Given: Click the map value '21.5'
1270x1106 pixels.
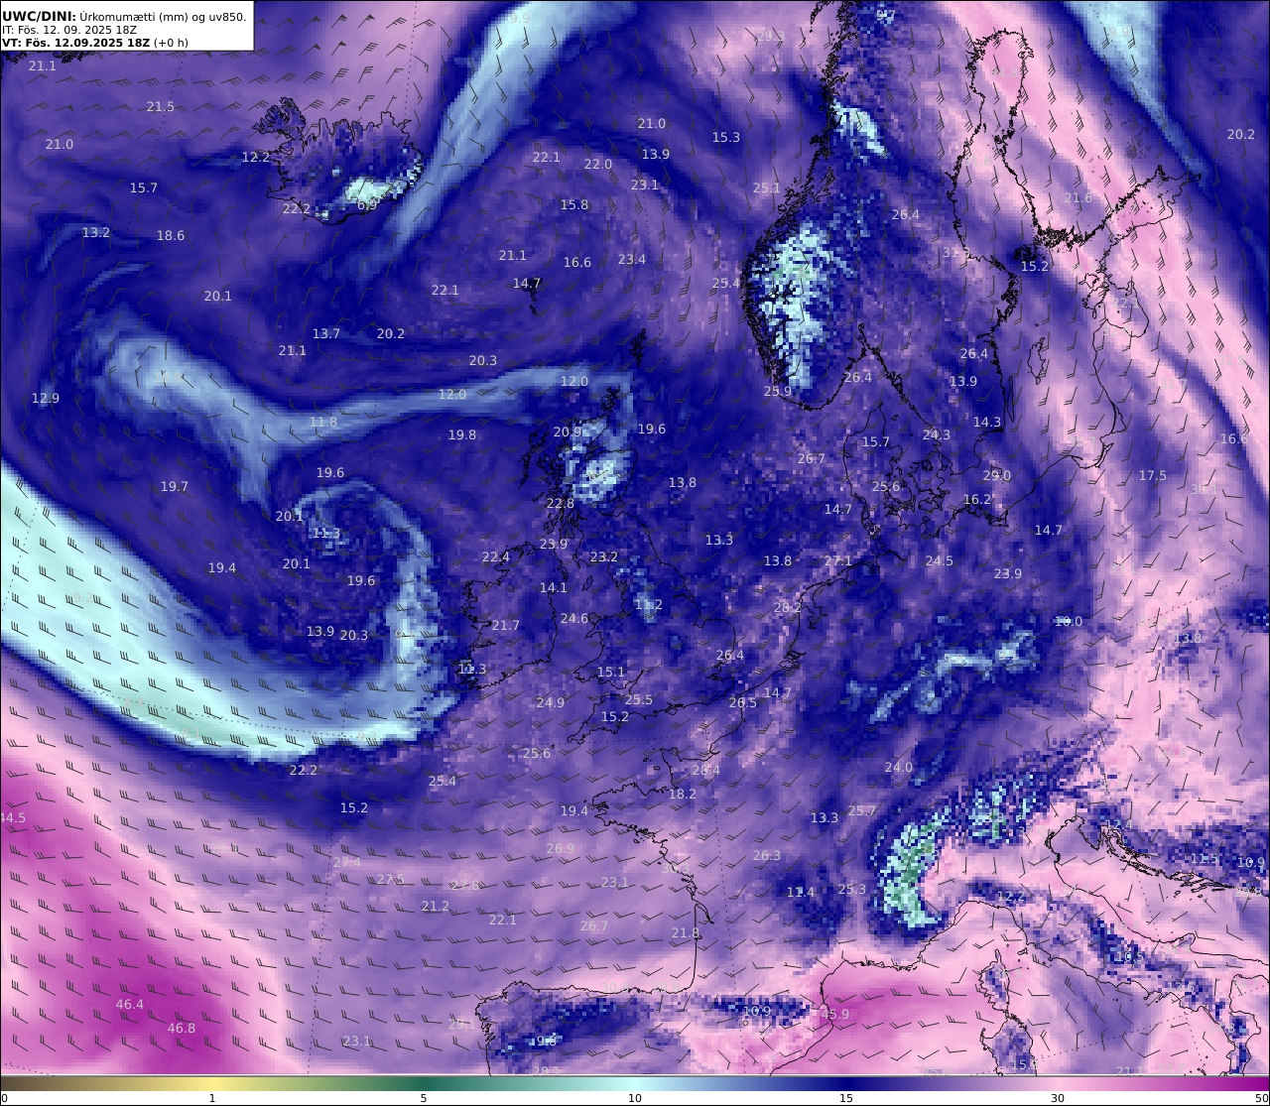Looking at the screenshot, I should tap(161, 106).
